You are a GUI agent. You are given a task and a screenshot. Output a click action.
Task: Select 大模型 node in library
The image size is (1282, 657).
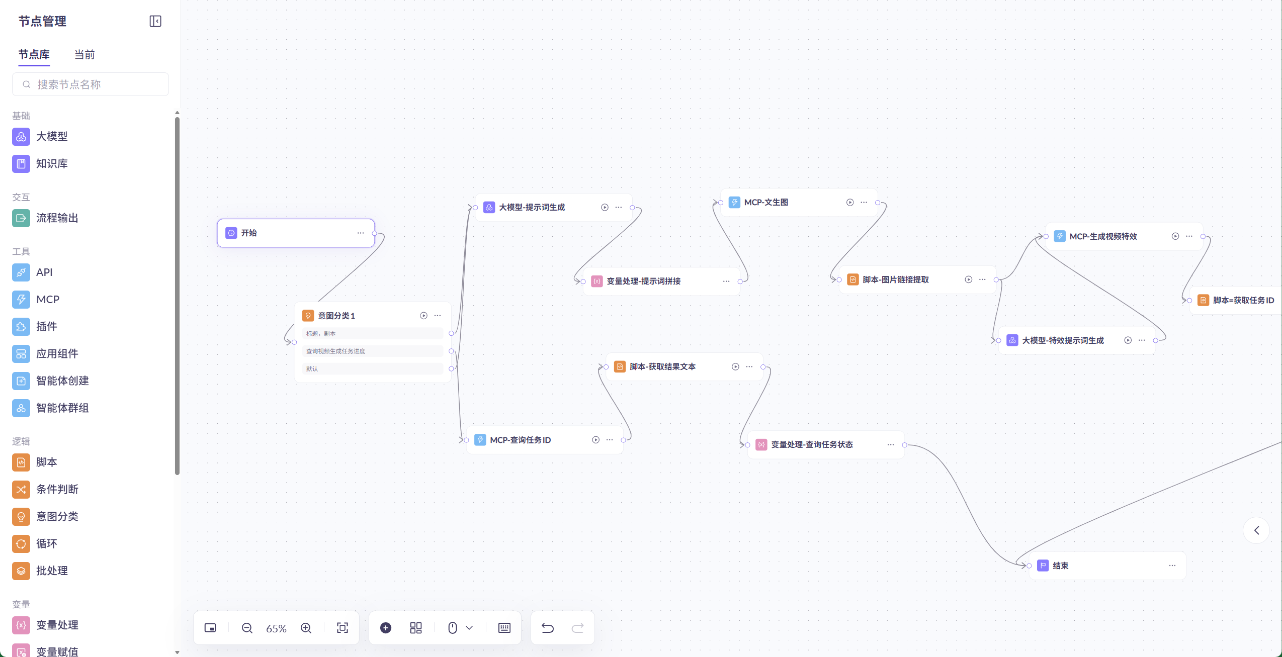point(51,137)
